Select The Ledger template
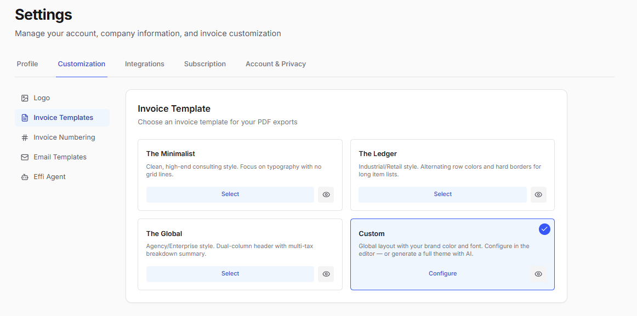The image size is (637, 316). pyautogui.click(x=442, y=195)
